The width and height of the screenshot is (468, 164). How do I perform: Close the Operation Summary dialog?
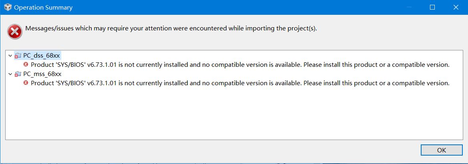pos(456,8)
